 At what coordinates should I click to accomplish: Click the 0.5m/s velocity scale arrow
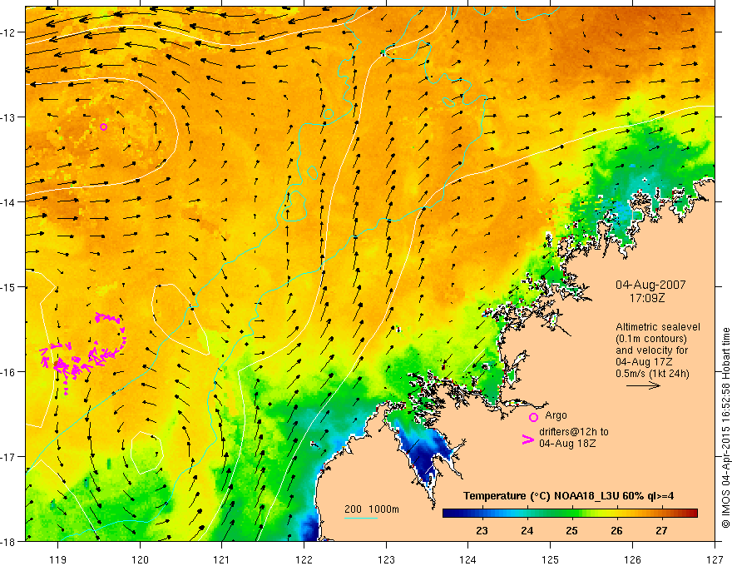[643, 385]
